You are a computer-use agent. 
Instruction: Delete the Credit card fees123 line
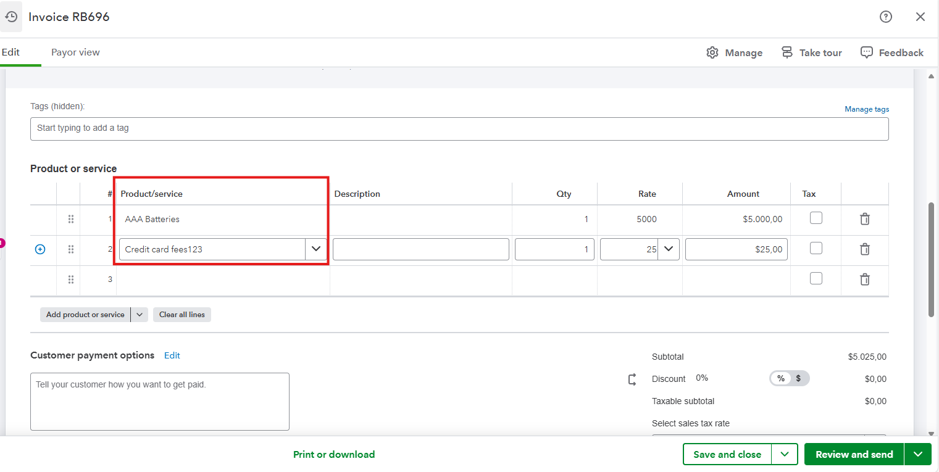pos(864,249)
